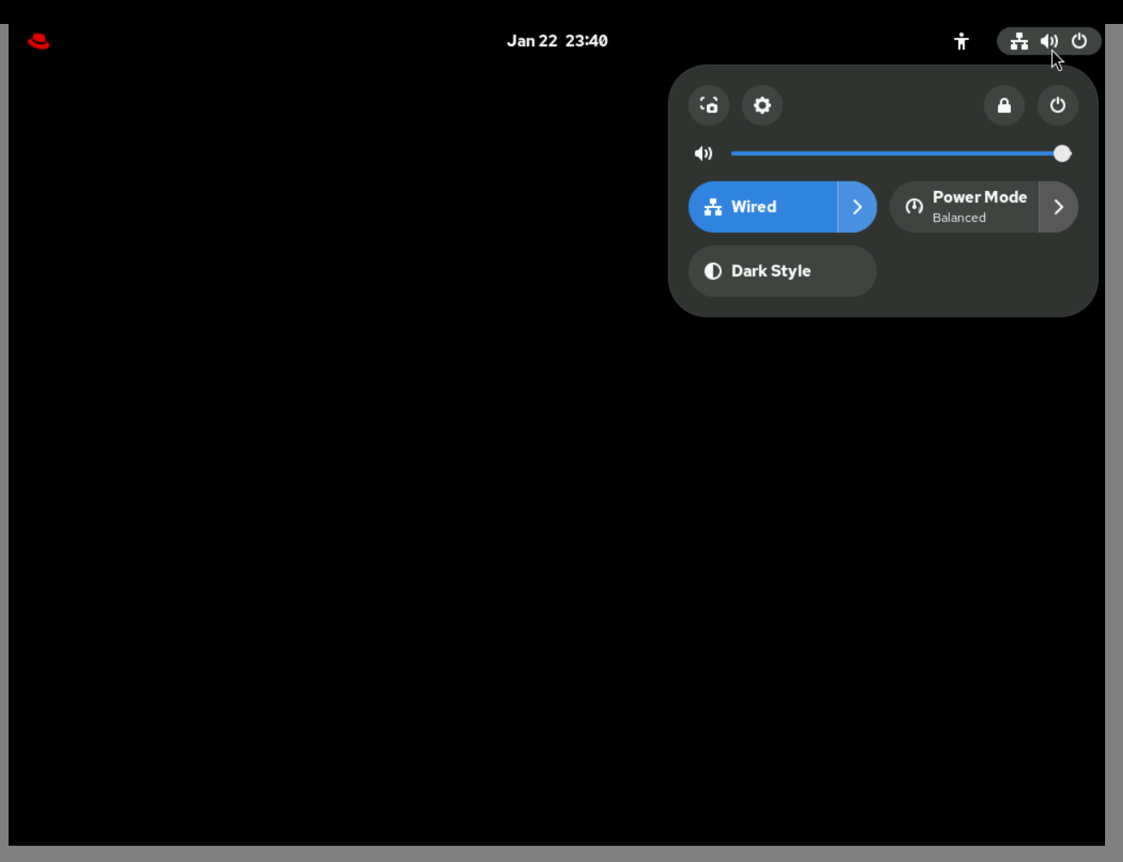Expand the Power Mode submenu arrow

tap(1058, 207)
